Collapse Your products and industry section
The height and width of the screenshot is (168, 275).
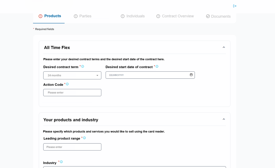224,119
